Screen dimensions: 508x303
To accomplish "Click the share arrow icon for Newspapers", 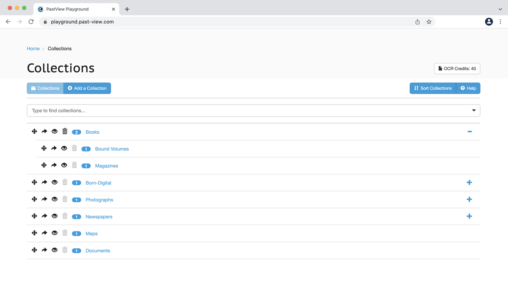I will 44,216.
